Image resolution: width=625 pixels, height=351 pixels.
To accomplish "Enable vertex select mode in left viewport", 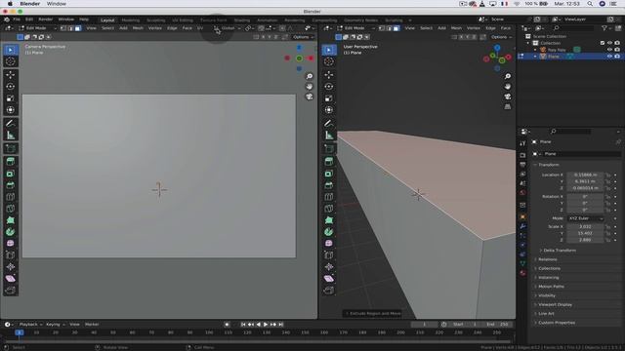I will click(63, 28).
